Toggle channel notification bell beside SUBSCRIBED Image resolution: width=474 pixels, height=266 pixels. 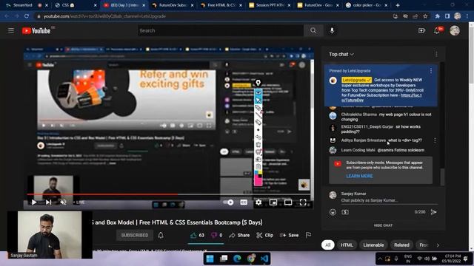tap(161, 235)
